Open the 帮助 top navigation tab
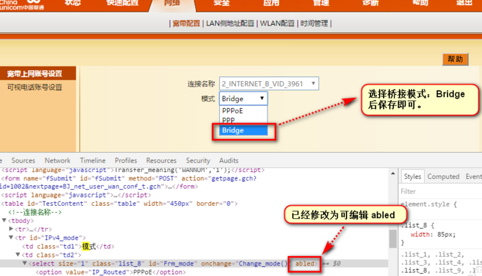This screenshot has width=482, height=276. tap(421, 3)
